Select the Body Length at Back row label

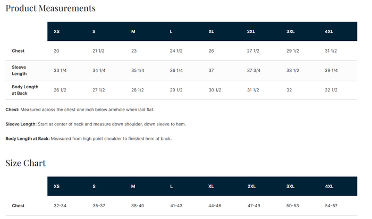coord(25,90)
